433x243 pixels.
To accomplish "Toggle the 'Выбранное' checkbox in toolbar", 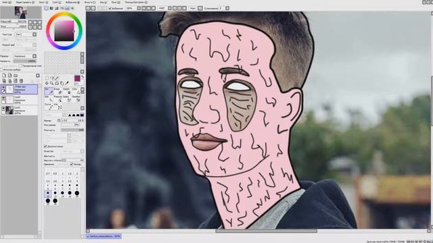I will point(110,9).
